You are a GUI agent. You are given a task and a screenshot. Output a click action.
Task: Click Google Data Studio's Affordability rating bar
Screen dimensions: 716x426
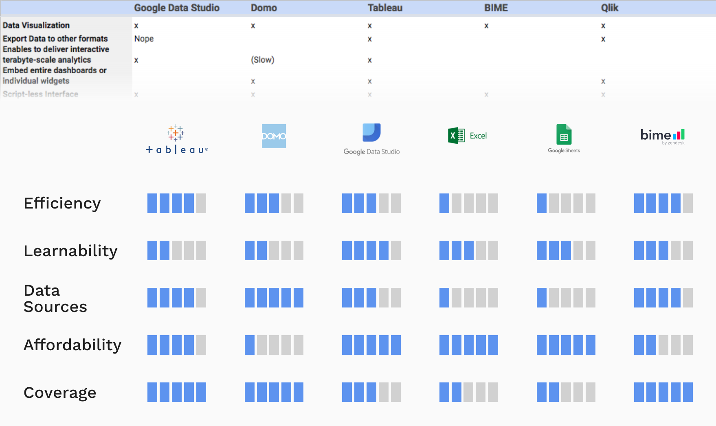tap(371, 345)
